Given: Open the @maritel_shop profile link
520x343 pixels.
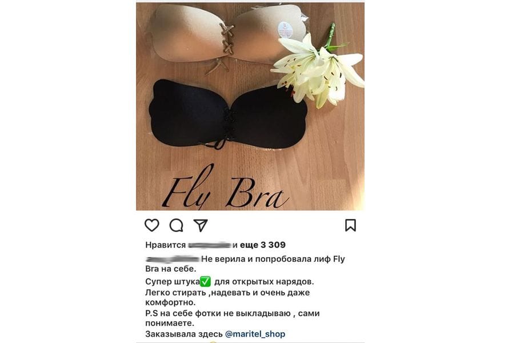Looking at the screenshot, I should coord(255,334).
